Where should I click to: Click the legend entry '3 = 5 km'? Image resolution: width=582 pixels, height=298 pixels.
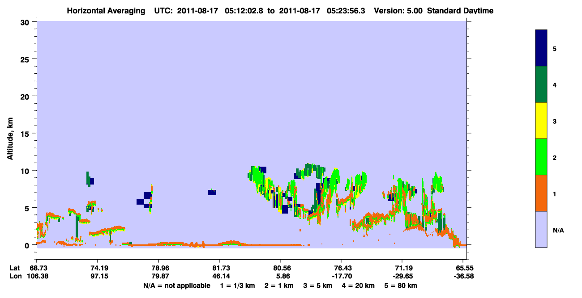pos(318,285)
